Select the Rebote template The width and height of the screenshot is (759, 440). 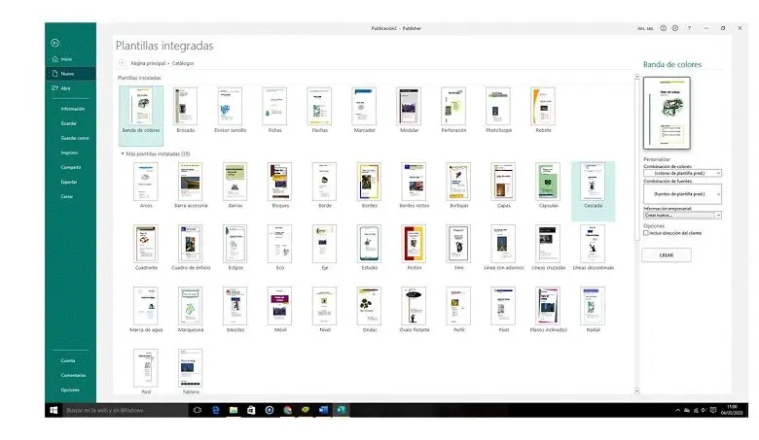pyautogui.click(x=543, y=110)
